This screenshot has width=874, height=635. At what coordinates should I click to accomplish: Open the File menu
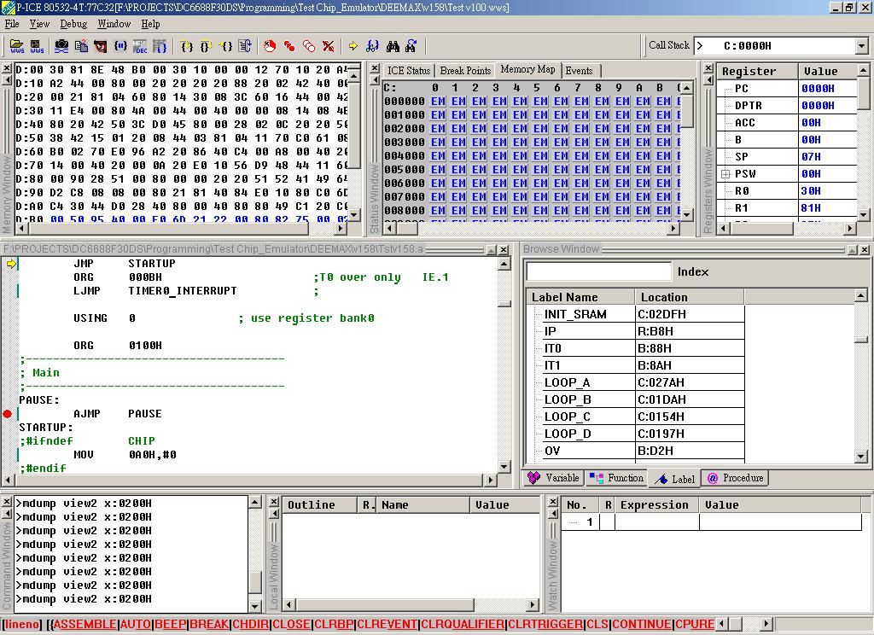coord(12,24)
